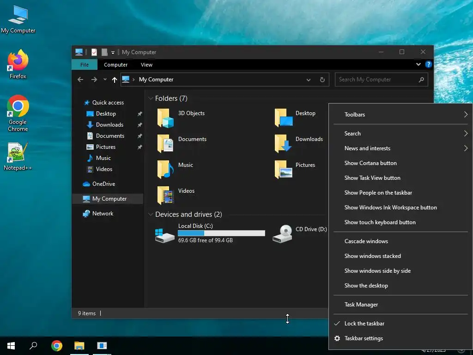Open Notepad++ desktop shortcut
Viewport: 473px width, 355px height.
pyautogui.click(x=18, y=156)
